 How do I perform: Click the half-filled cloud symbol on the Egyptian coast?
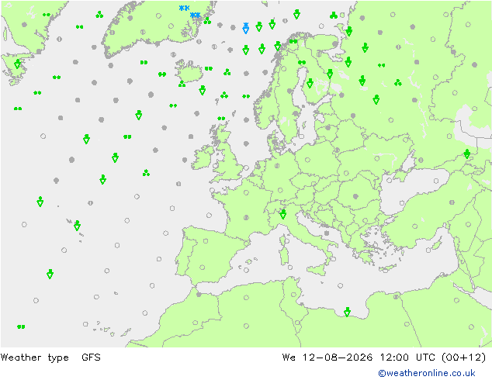click(x=396, y=296)
